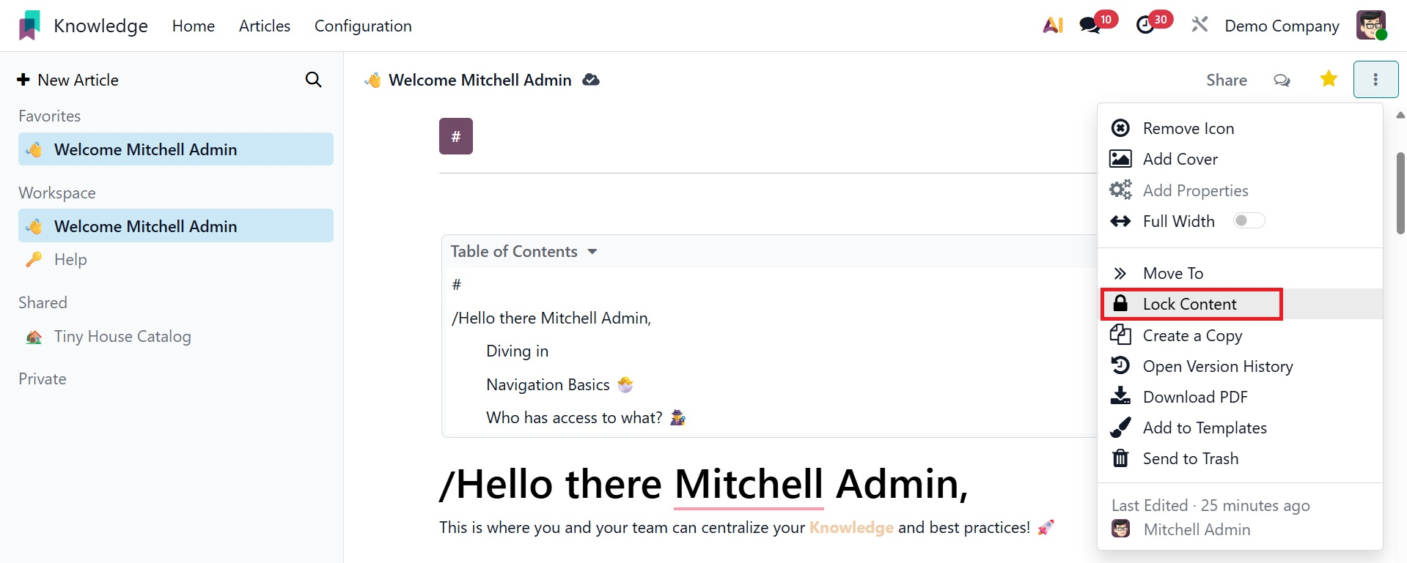
Task: Click New Article in the sidebar
Action: [68, 80]
